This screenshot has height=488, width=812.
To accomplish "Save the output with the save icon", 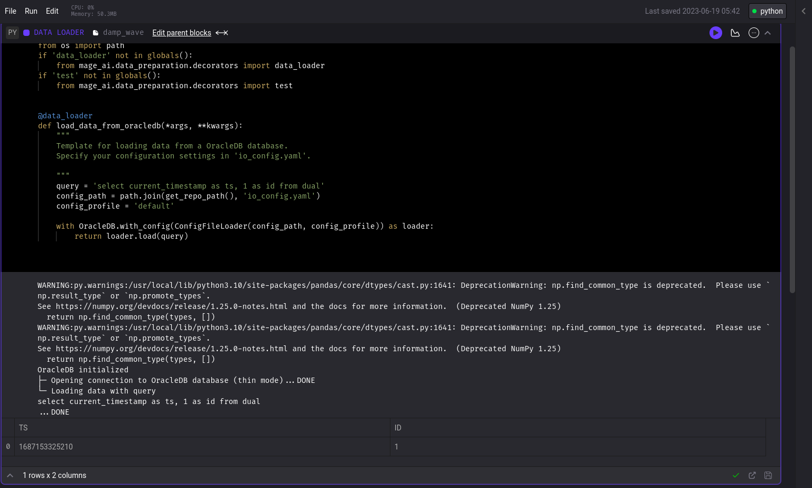I will click(x=768, y=475).
